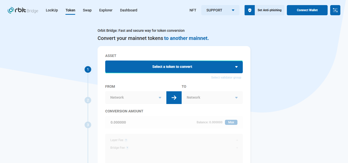348x163 pixels.
Task: Open the Select a token to convert dropdown
Action: pos(174,67)
